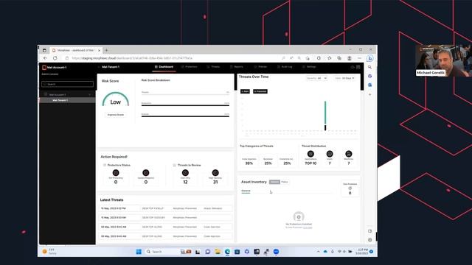Viewport: 472px width, 265px height.
Task: Open the Protectors tab in top navigation
Action: click(x=190, y=67)
